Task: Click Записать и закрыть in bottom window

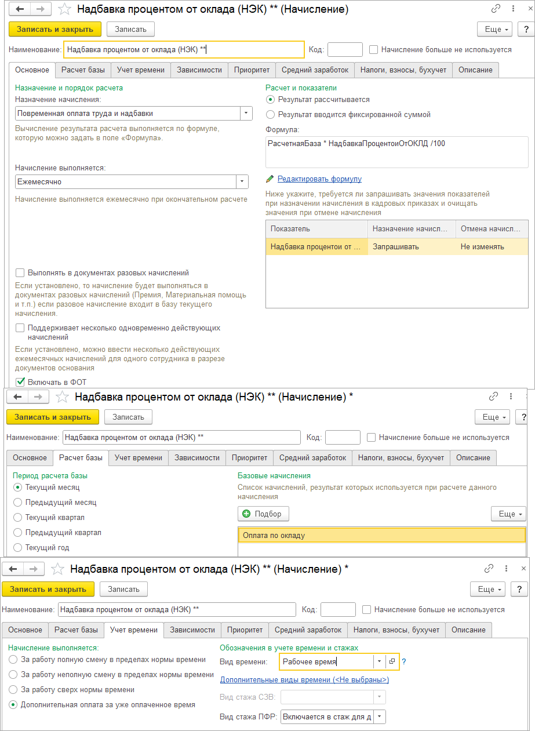Action: coord(48,589)
